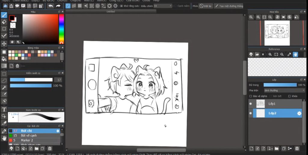Select the Gradient tool
The height and width of the screenshot is (155, 308).
pyautogui.click(x=4, y=66)
